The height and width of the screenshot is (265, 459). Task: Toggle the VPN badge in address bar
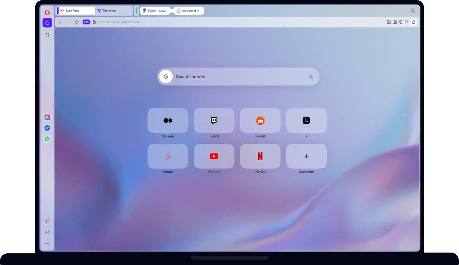[86, 22]
